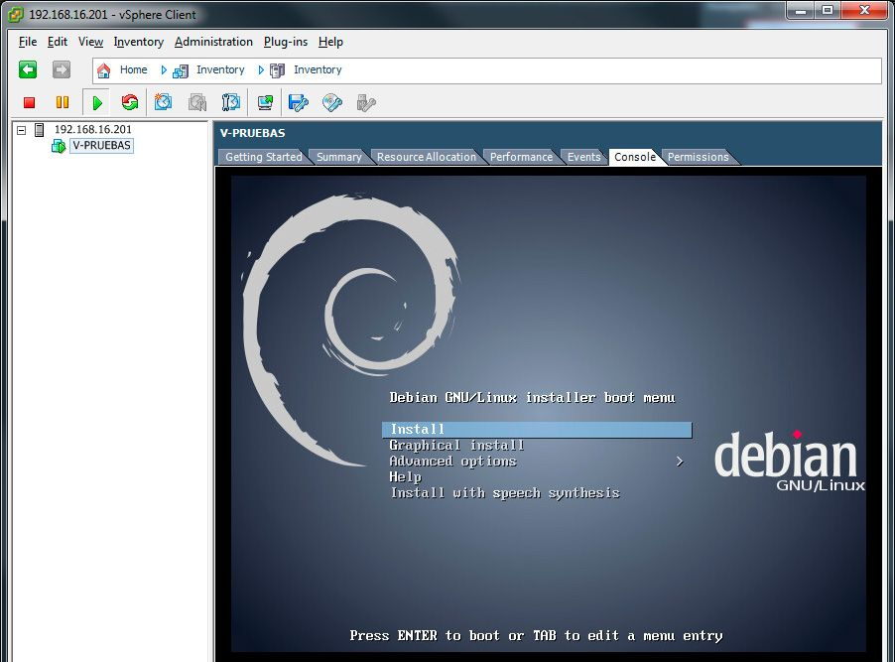
Task: Open the Help menu
Action: click(x=330, y=42)
